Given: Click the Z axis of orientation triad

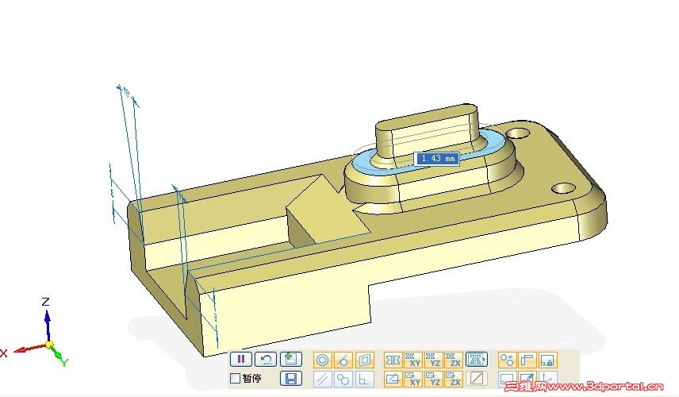Looking at the screenshot, I should point(48,321).
